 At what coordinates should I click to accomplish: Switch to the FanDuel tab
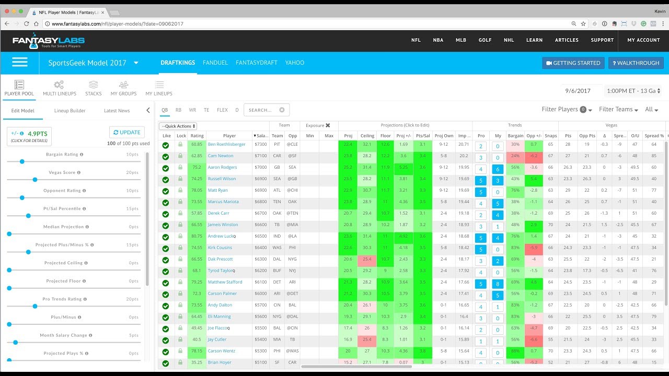[x=215, y=63]
